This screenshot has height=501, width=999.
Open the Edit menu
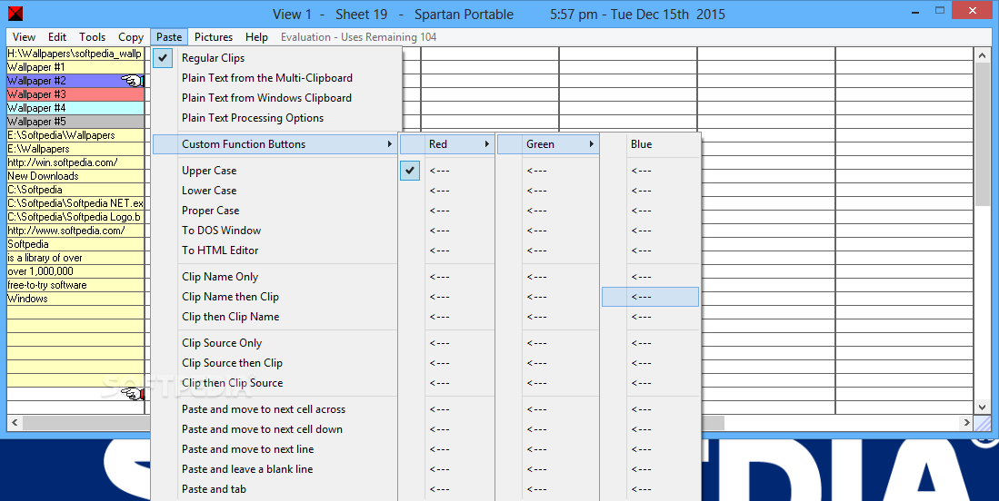coord(57,37)
